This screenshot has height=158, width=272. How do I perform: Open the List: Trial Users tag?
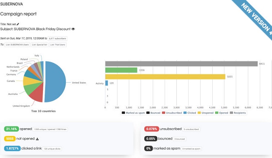58,45
